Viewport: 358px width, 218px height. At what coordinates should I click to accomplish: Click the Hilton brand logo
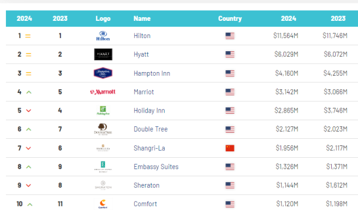[103, 36]
